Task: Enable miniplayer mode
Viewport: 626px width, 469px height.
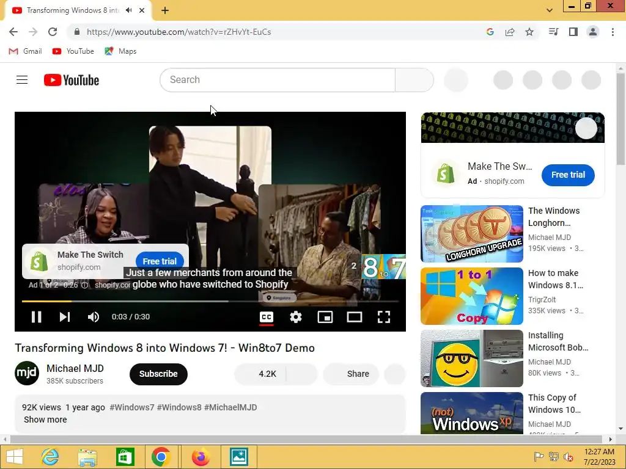Action: [x=325, y=317]
